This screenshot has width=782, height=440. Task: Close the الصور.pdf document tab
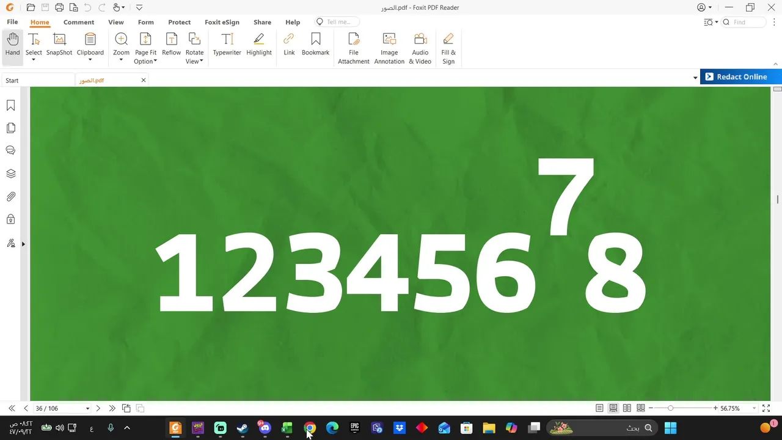[144, 80]
